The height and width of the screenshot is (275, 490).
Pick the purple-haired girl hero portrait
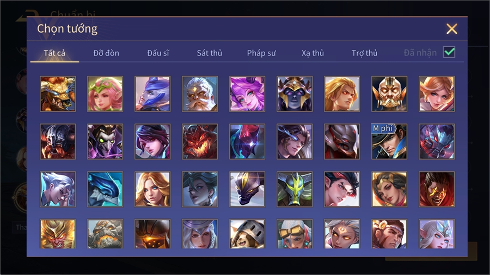click(x=247, y=94)
